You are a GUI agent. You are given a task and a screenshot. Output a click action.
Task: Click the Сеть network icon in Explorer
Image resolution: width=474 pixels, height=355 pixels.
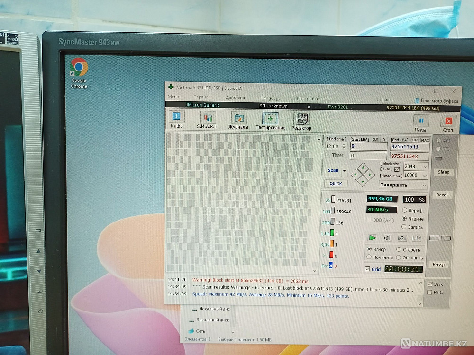tap(191, 331)
